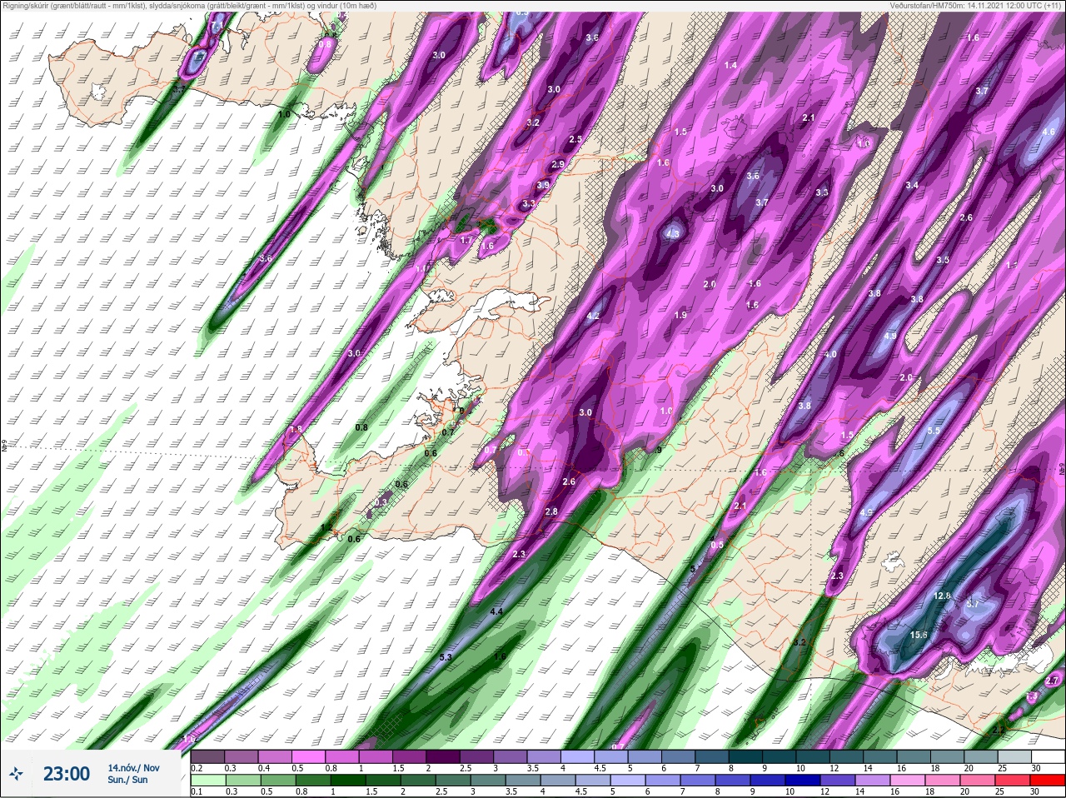
Task: Click the 12.8 precipitation value on the map
Action: (x=942, y=596)
